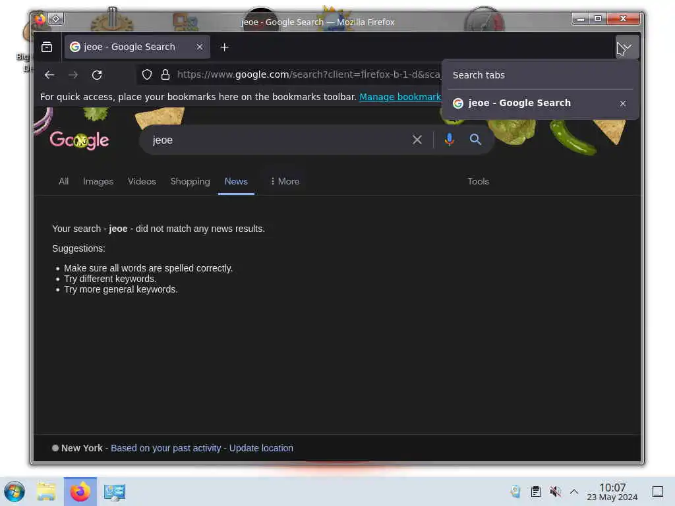Show desktop with the taskbar corner button
This screenshot has height=506, width=675.
click(x=658, y=492)
